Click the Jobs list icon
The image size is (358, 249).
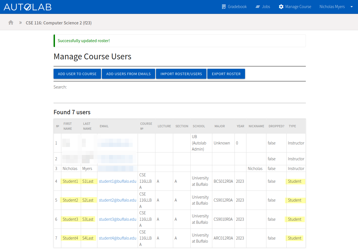[x=258, y=7]
